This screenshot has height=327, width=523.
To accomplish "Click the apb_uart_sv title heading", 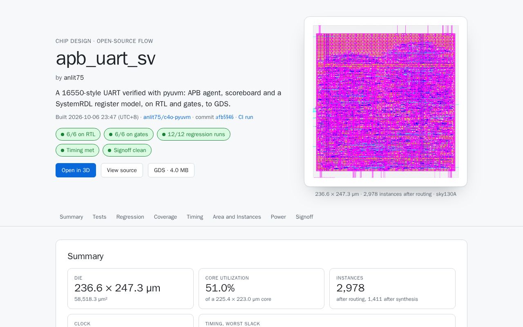I will (x=105, y=58).
